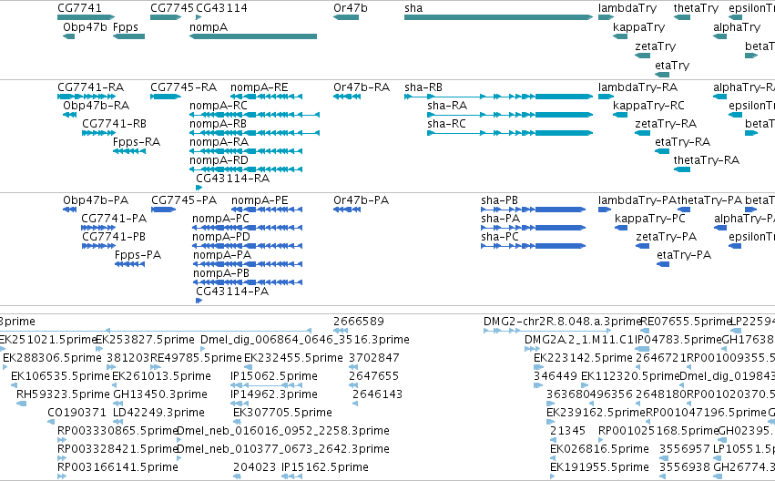Select the CG7741-PB protein label
Screen dimensions: 775x481
114,237
